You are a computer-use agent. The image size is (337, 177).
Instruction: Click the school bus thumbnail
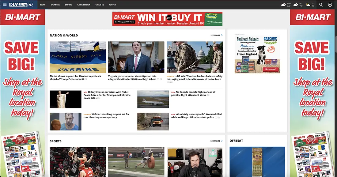click(x=153, y=122)
